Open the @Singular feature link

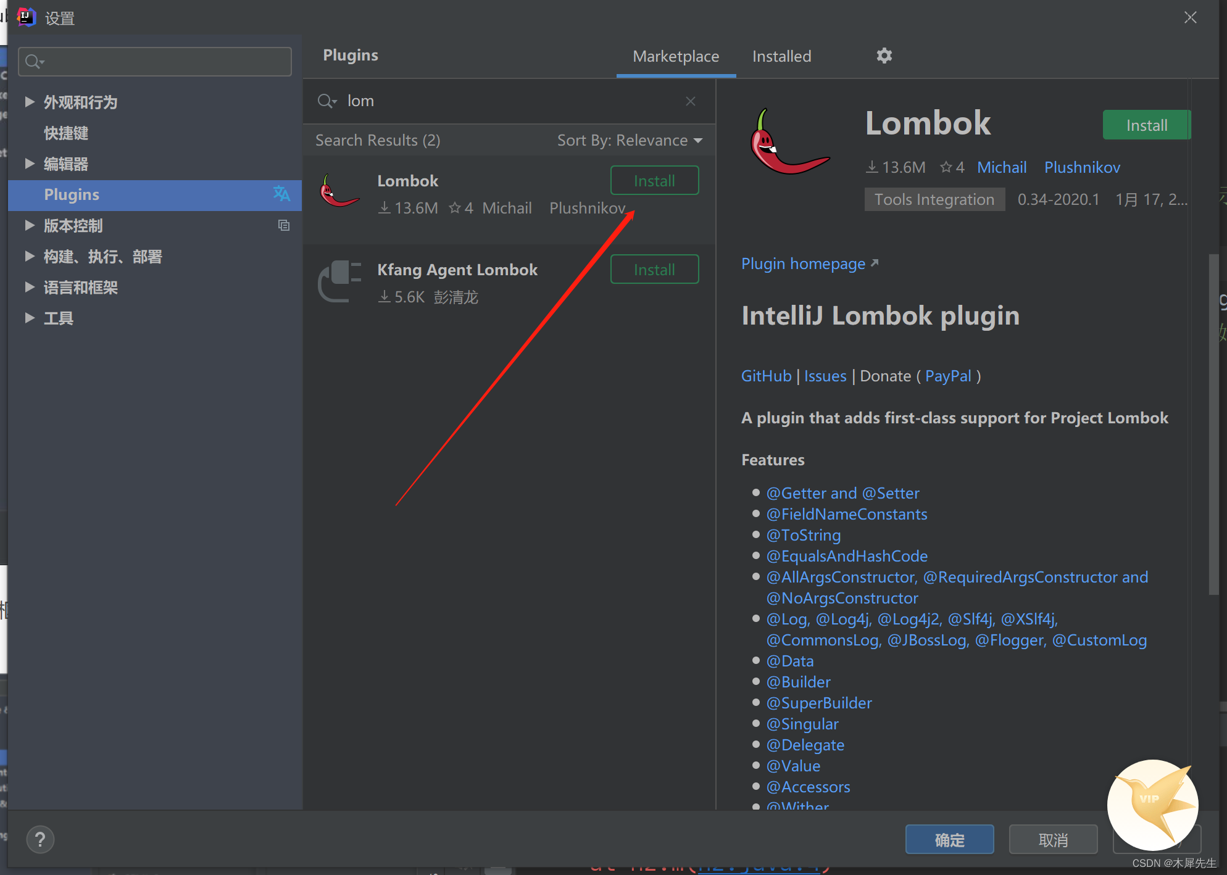(x=802, y=724)
